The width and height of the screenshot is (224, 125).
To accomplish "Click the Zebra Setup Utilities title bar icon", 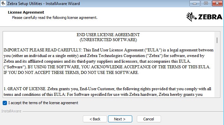I will point(3,3).
